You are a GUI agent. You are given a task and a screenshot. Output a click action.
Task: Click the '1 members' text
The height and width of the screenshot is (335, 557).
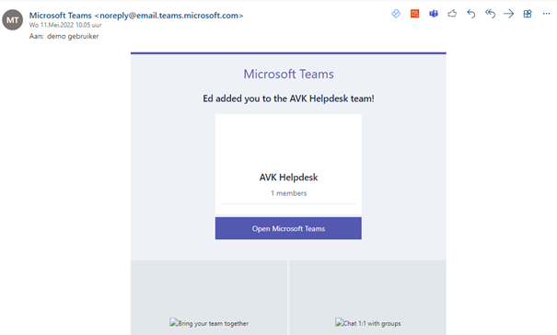[288, 193]
